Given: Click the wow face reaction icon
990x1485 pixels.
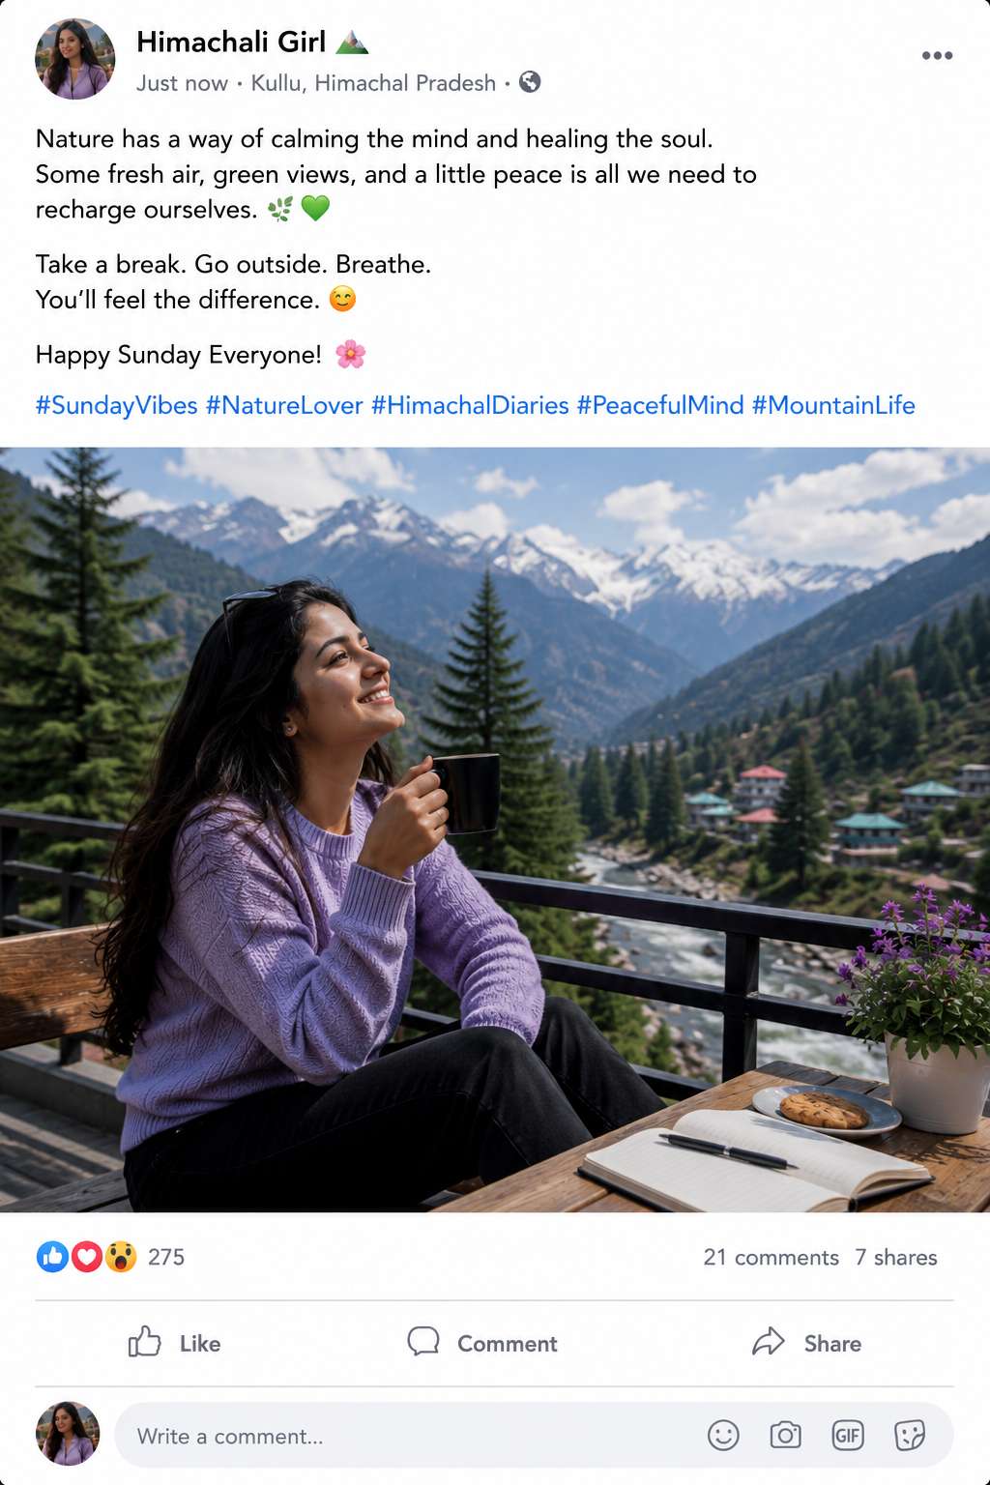Looking at the screenshot, I should tap(121, 1257).
